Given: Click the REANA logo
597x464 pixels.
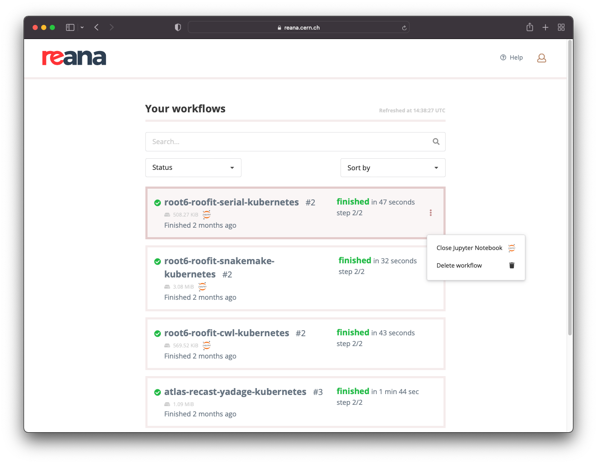Looking at the screenshot, I should [x=74, y=58].
